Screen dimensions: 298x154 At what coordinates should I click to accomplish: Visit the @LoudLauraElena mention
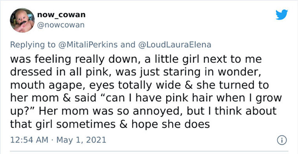tap(175, 45)
